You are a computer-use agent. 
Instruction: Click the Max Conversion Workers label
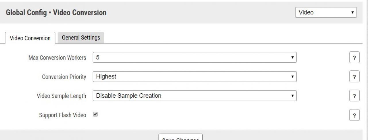point(57,58)
